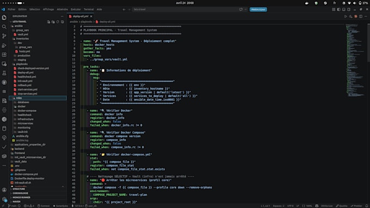Viewport: 370px width, 208px height.
Task: Open the Source Control view
Action: tap(4, 36)
